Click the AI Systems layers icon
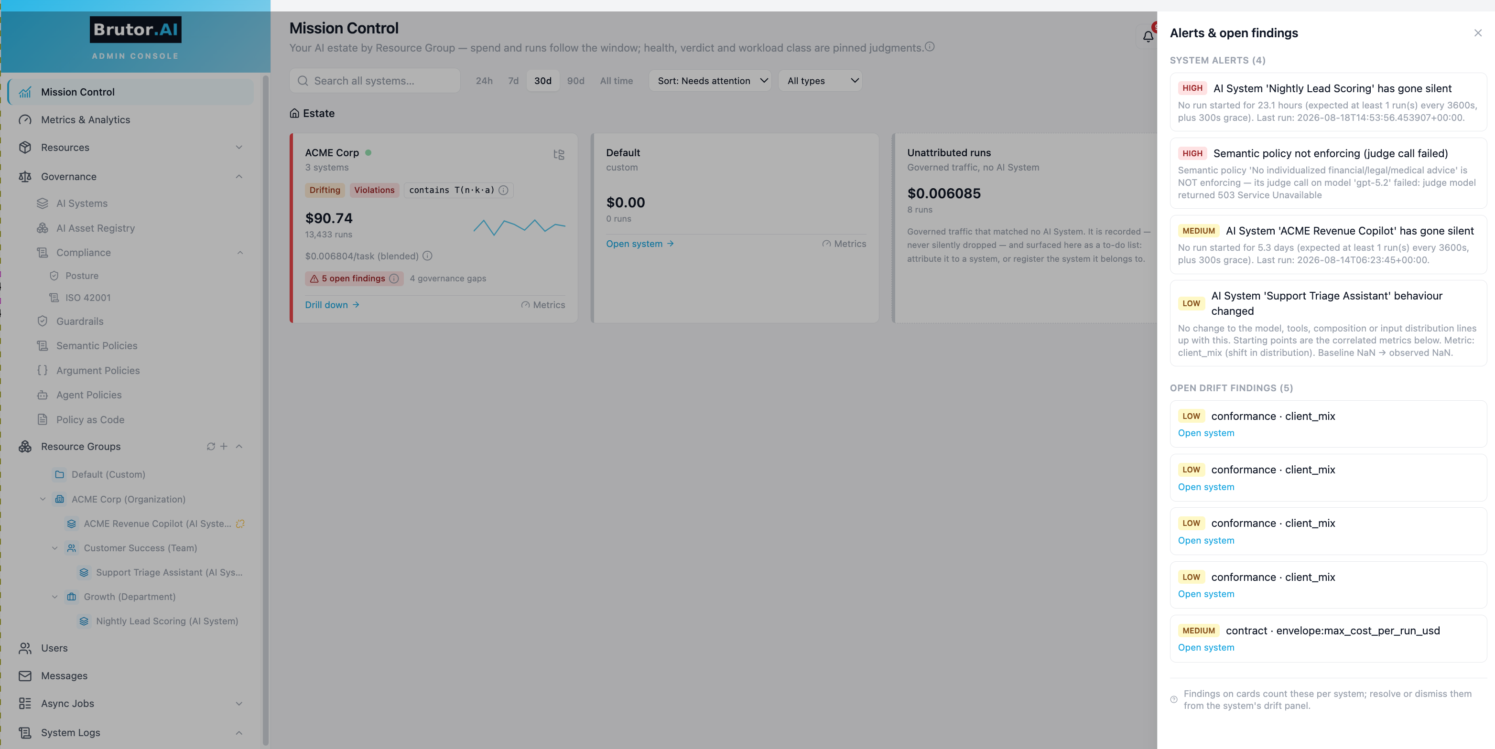 (43, 203)
